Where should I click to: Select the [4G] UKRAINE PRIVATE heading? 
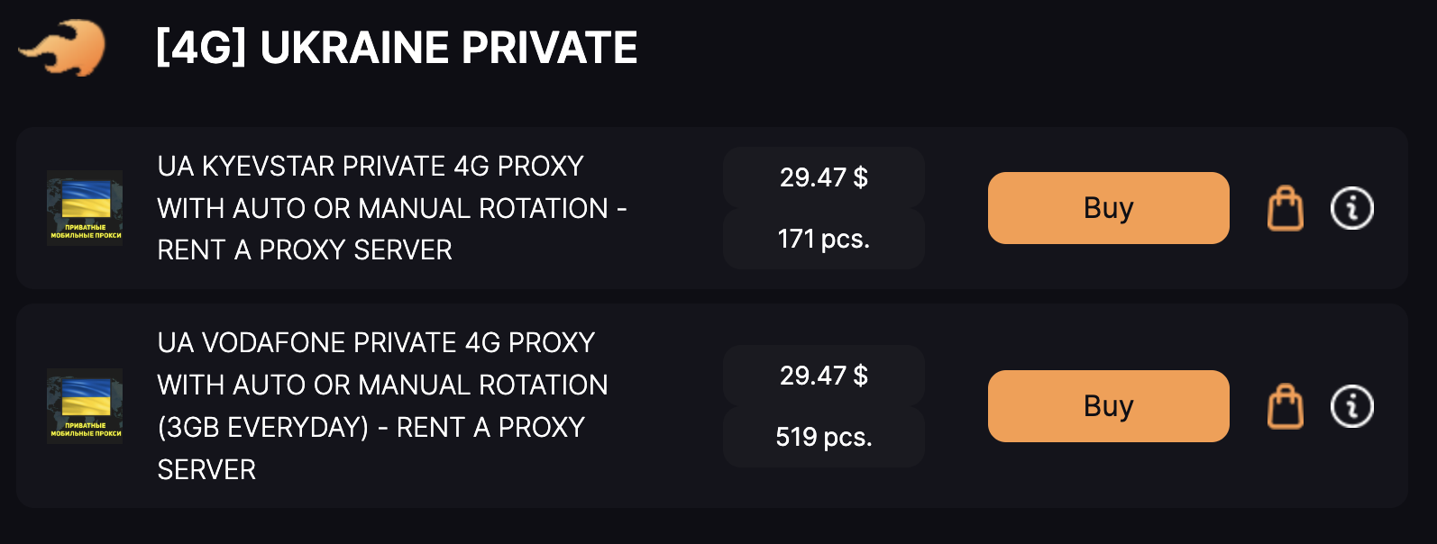[397, 49]
